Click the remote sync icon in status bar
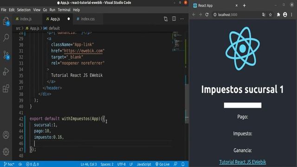297x167 pixels. point(20,164)
